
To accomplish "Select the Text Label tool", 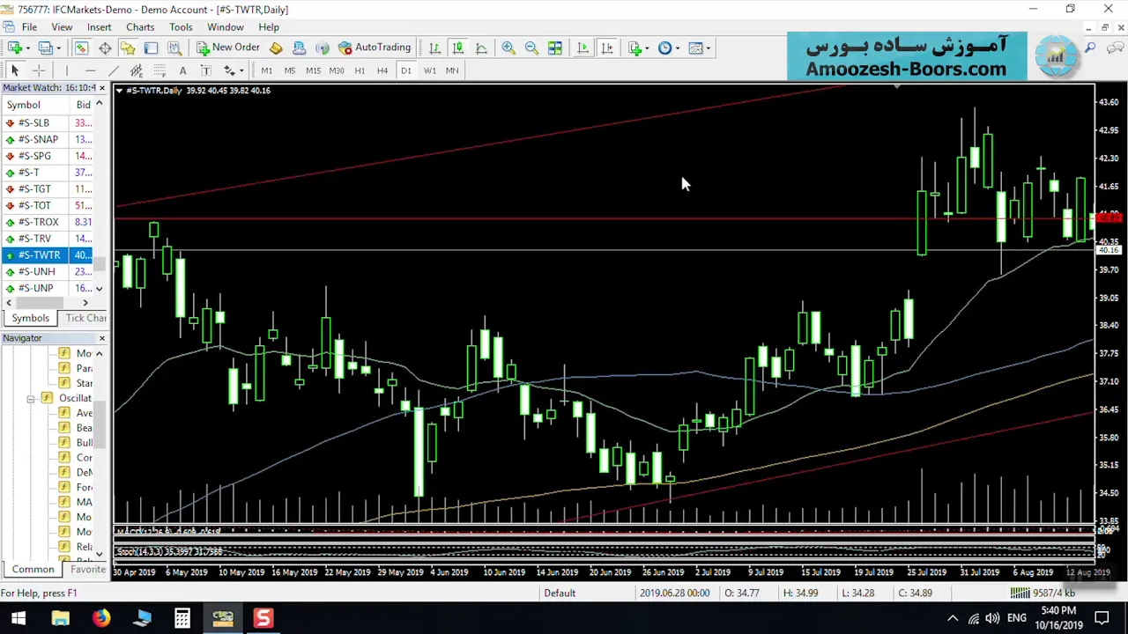I will coord(205,70).
